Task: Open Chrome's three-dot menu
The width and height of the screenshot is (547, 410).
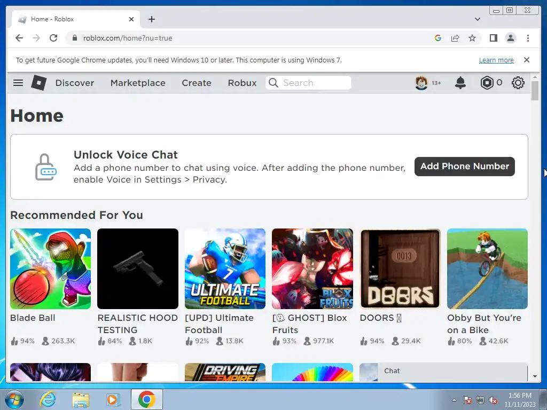Action: (528, 38)
